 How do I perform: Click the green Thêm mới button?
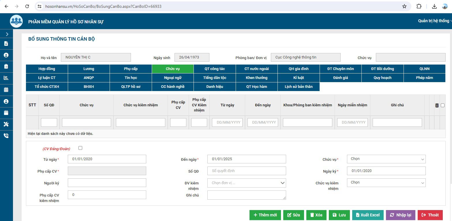(x=265, y=215)
